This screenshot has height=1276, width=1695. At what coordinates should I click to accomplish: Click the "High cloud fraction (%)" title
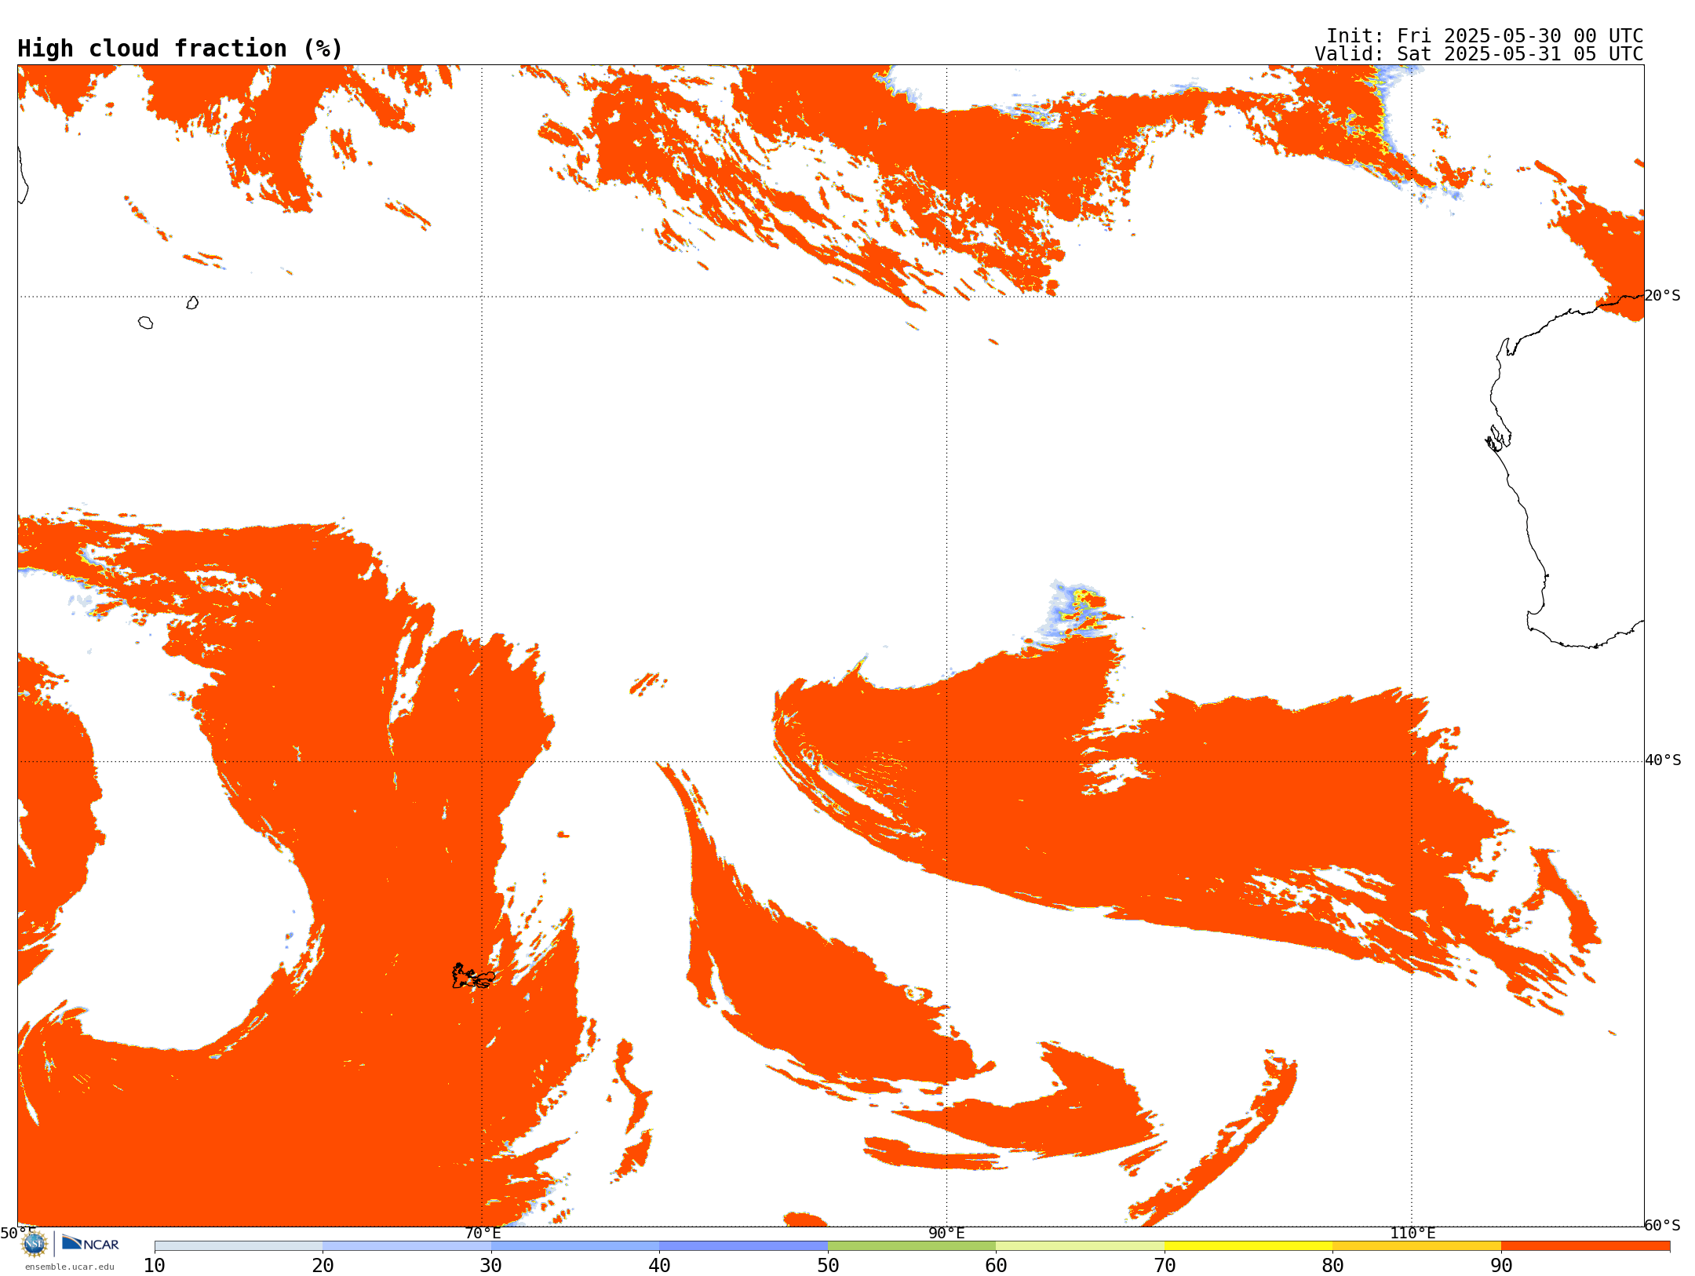point(180,49)
